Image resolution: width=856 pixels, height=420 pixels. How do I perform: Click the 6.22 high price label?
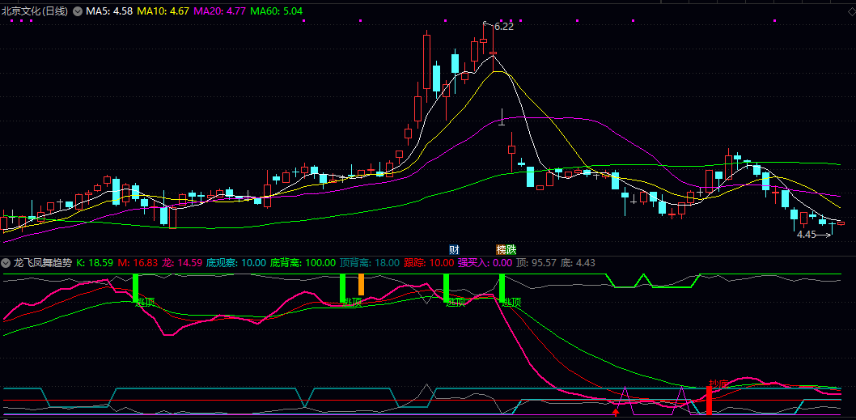503,26
